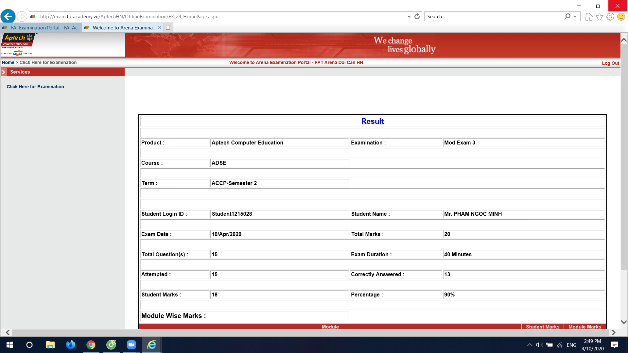Image resolution: width=628 pixels, height=353 pixels.
Task: Click the browser back arrow button
Action: tap(8, 16)
